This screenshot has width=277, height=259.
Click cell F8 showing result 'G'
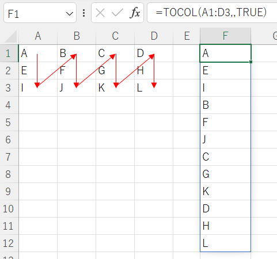tap(226, 174)
